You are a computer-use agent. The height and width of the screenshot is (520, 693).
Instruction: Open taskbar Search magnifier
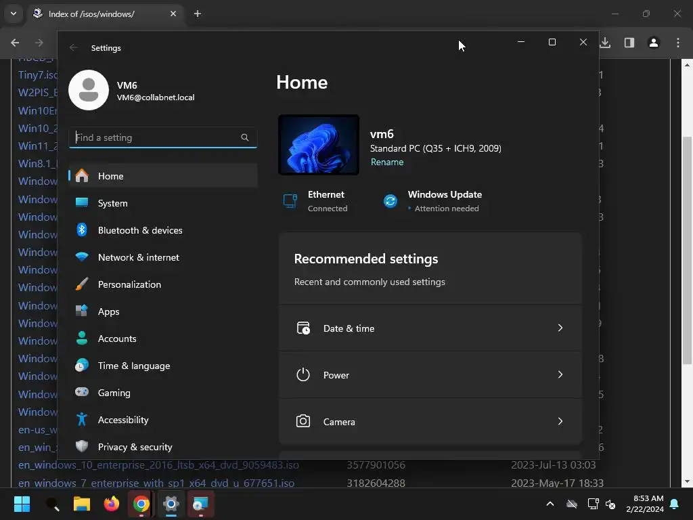[x=52, y=504]
